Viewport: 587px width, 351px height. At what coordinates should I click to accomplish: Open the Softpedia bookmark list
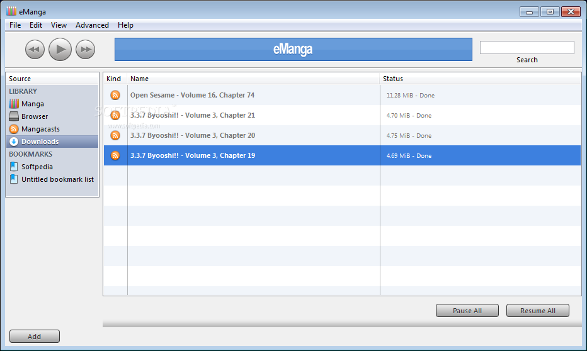(52, 167)
